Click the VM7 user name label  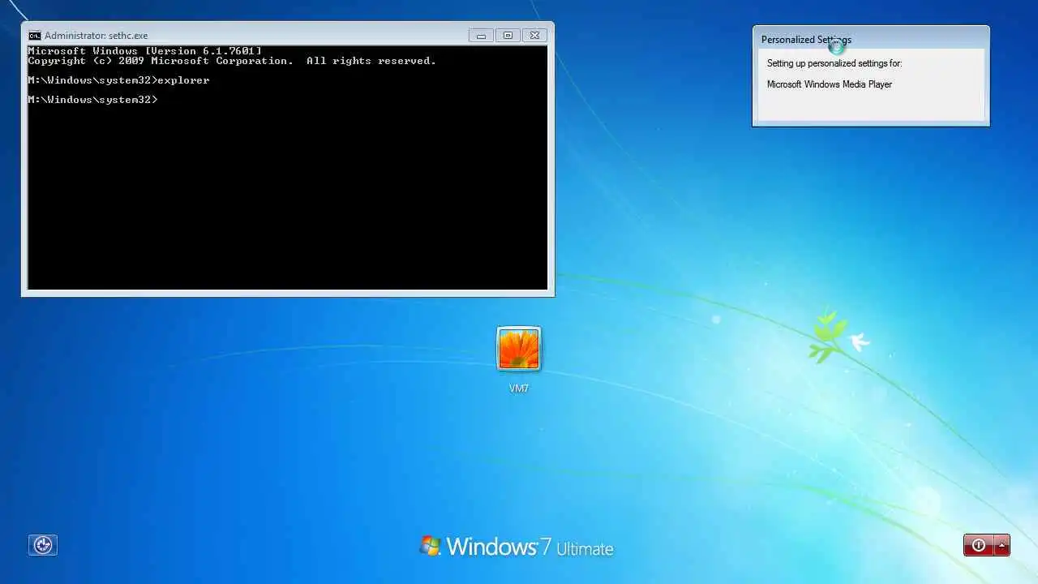pyautogui.click(x=519, y=389)
